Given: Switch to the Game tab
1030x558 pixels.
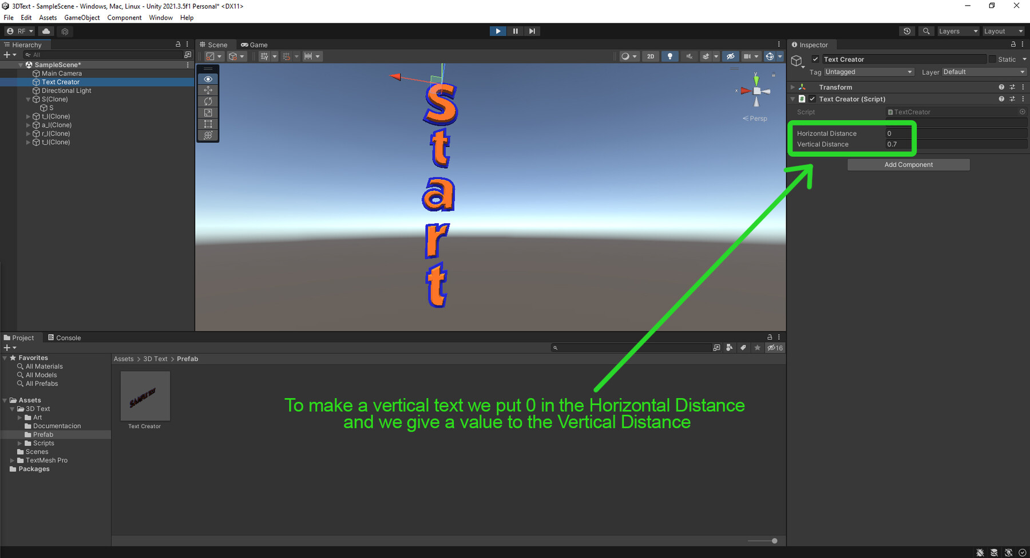Looking at the screenshot, I should point(254,45).
